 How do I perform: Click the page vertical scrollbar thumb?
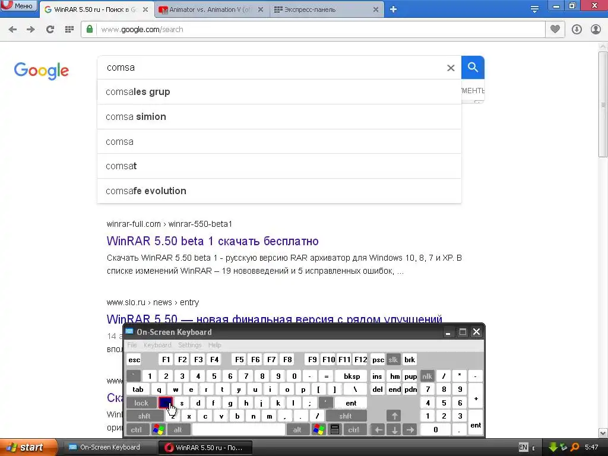pos(603,104)
